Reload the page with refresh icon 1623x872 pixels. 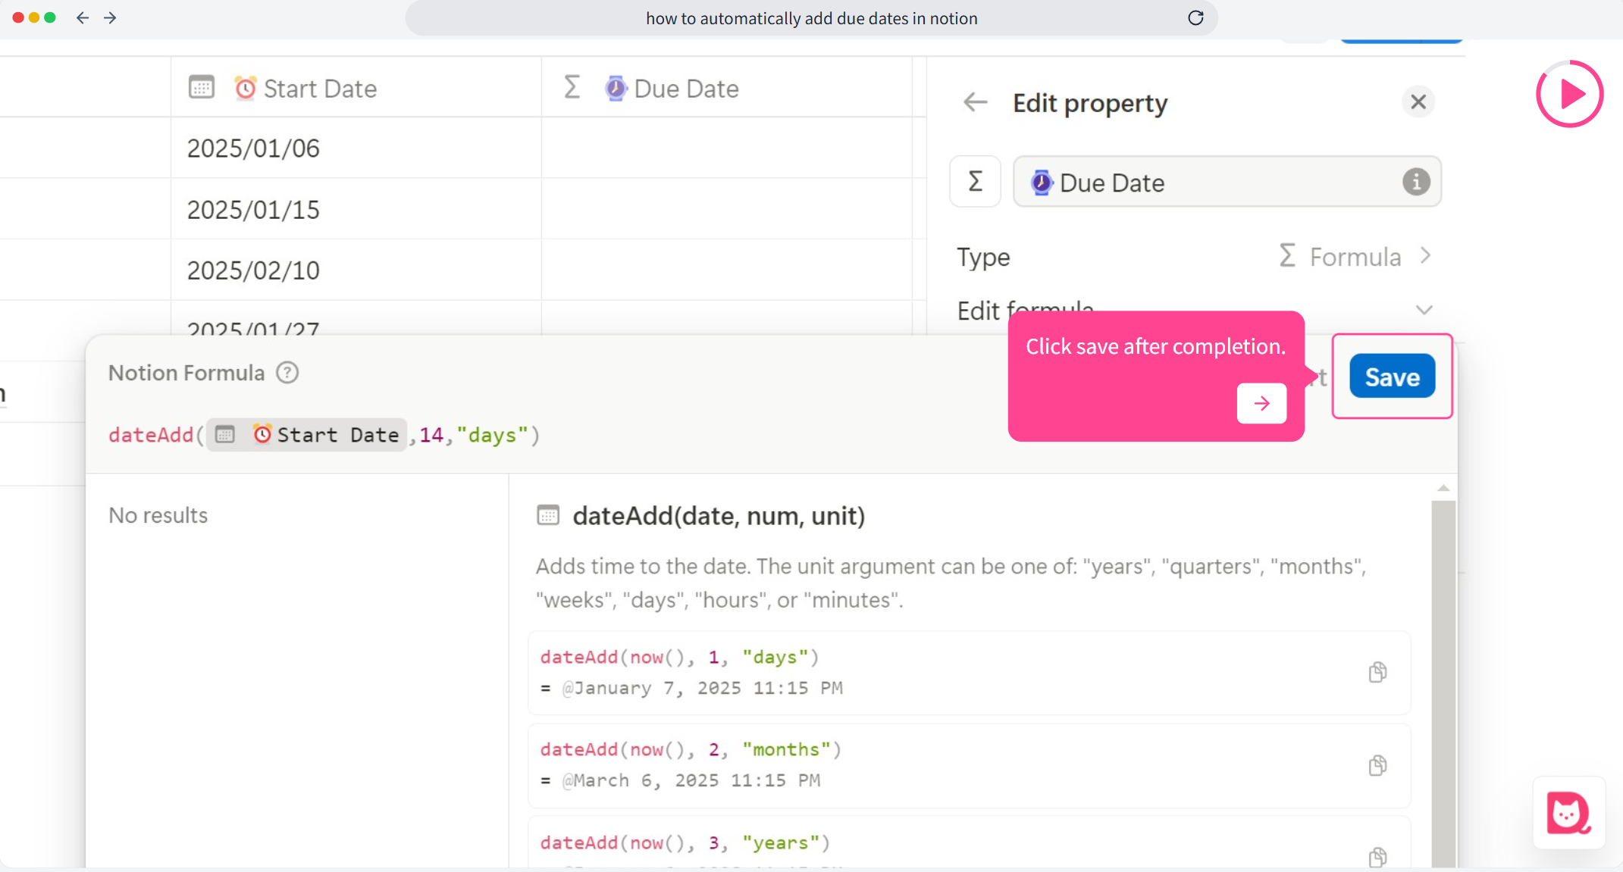[x=1195, y=17]
